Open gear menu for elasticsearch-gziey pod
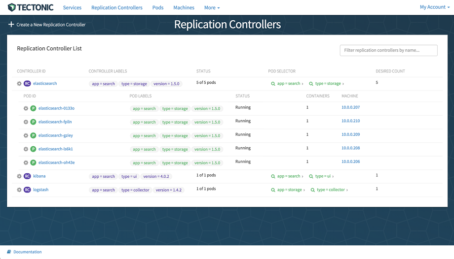The image size is (454, 259). pos(26,135)
